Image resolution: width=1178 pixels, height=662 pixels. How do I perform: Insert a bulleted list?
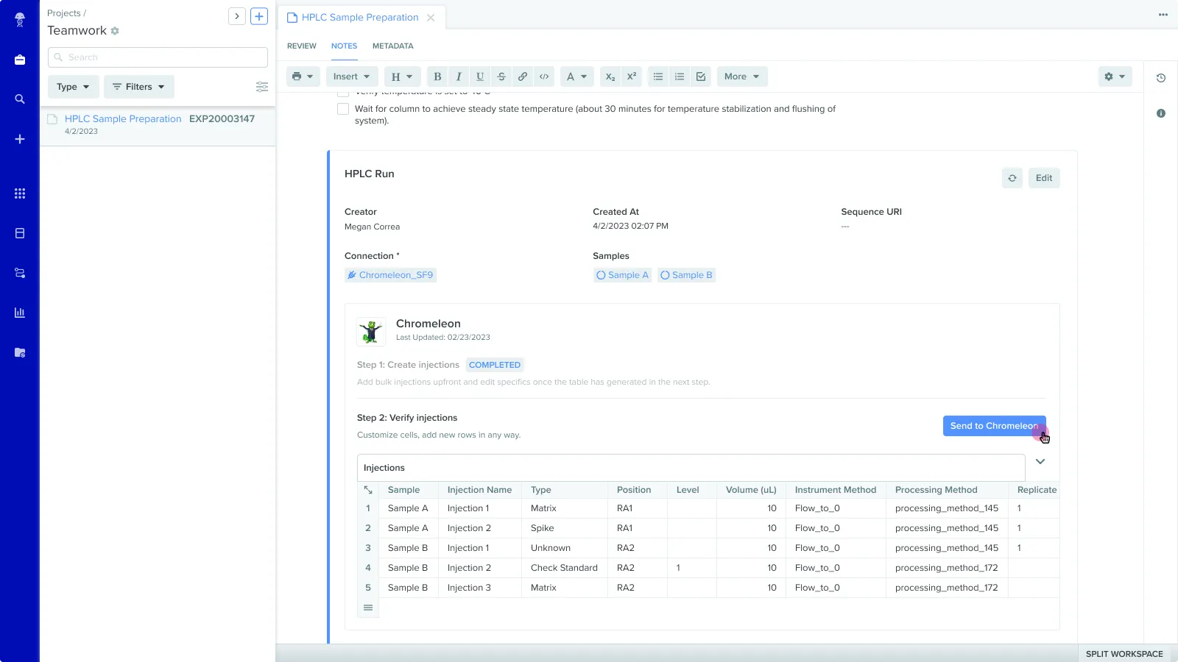658,76
